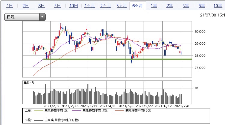The width and height of the screenshot is (225, 125).
Task: Click the 2021/7/8 date label
Action: 181,106
